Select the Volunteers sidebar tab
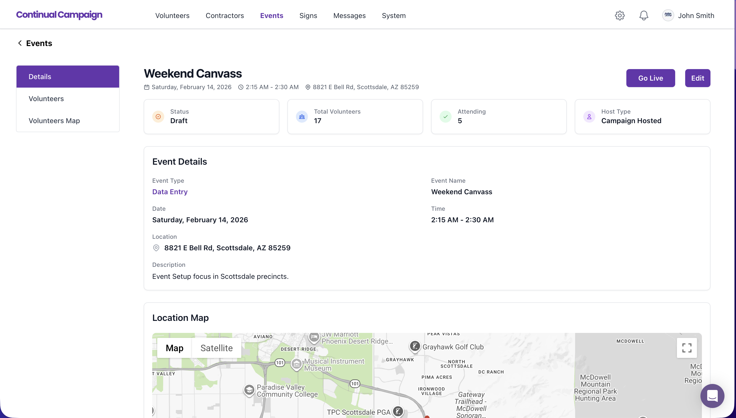Viewport: 736px width, 418px height. point(46,98)
